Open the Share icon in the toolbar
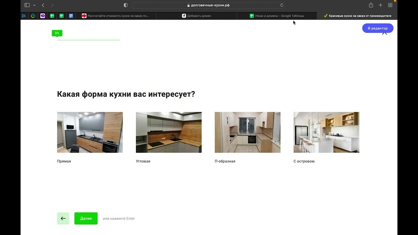418x235 pixels. click(371, 5)
